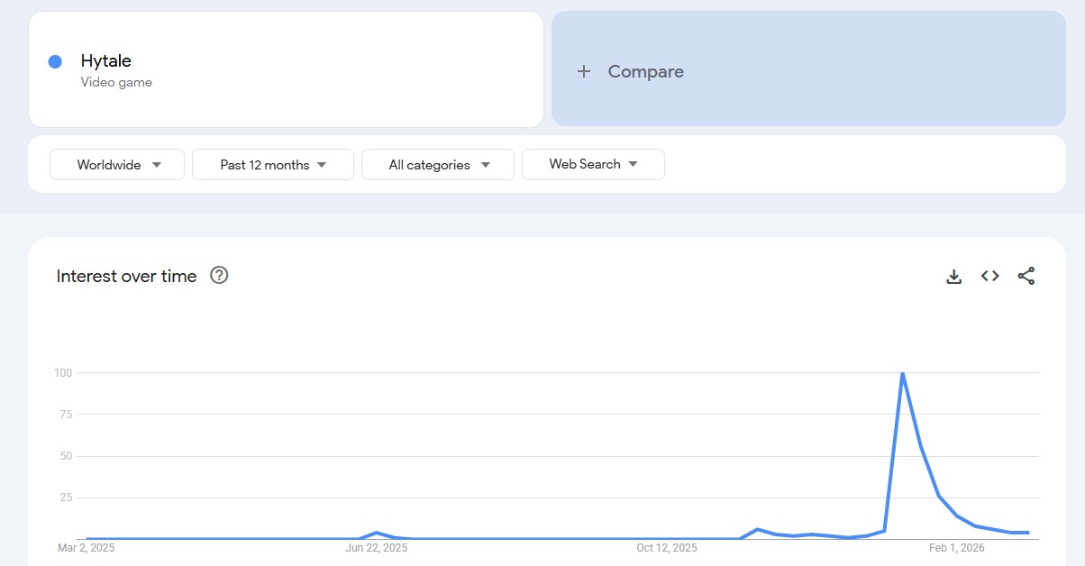The image size is (1085, 566).
Task: Open the Web Search type dropdown
Action: [593, 165]
